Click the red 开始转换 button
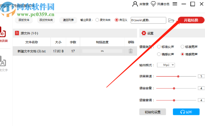This screenshot has height=126, width=205. coord(191,20)
